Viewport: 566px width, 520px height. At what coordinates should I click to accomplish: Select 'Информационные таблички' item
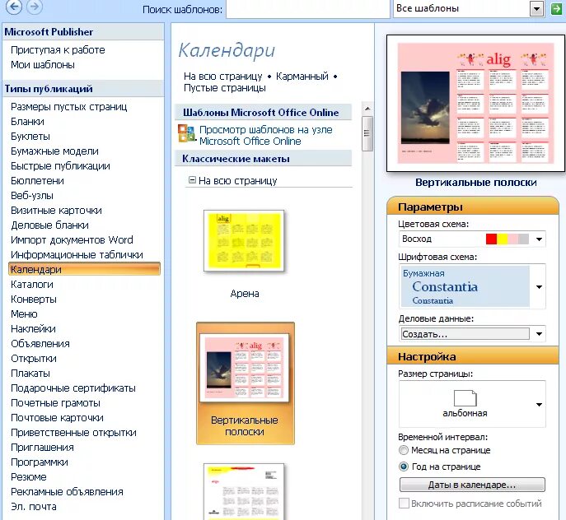coord(77,254)
